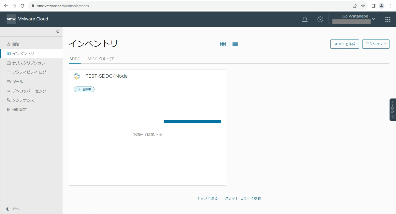Click the グリッド ビューに移動 link

(x=243, y=198)
